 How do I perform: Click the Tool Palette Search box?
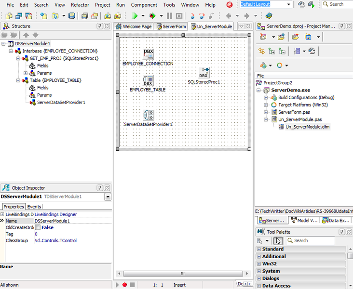click(311, 241)
